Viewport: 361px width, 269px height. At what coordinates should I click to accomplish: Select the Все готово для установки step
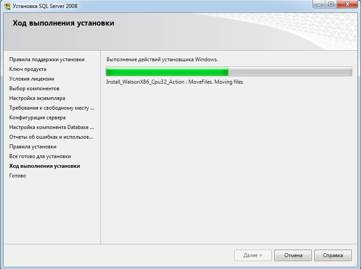pyautogui.click(x=40, y=156)
